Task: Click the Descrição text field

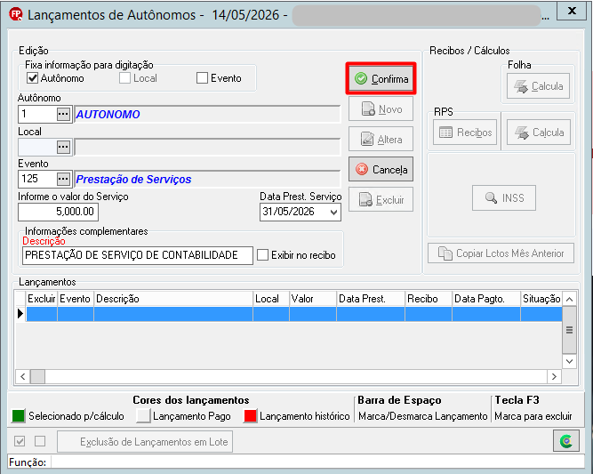Action: tap(138, 255)
